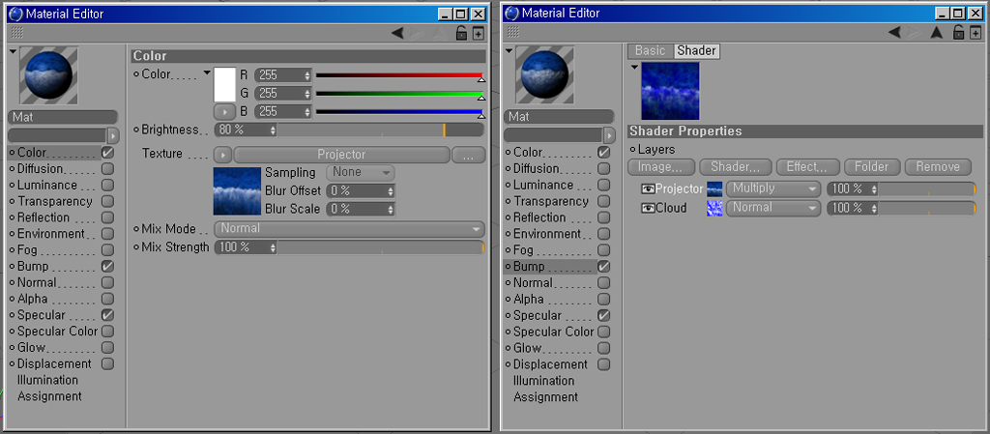Click arrow next to layer field, left editor
This screenshot has height=434, width=990.
point(113,135)
